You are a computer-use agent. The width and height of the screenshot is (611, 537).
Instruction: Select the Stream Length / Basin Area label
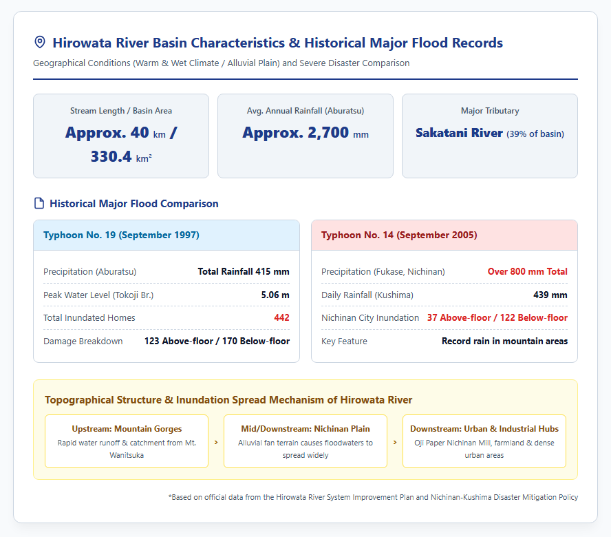tap(121, 111)
